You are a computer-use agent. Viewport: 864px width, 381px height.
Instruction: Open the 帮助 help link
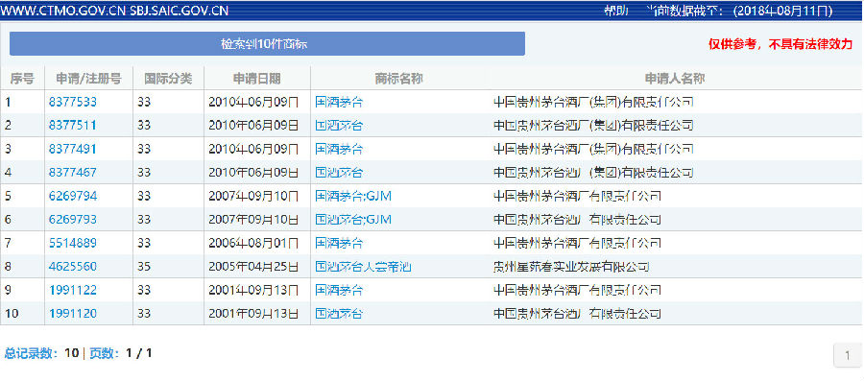[x=616, y=11]
